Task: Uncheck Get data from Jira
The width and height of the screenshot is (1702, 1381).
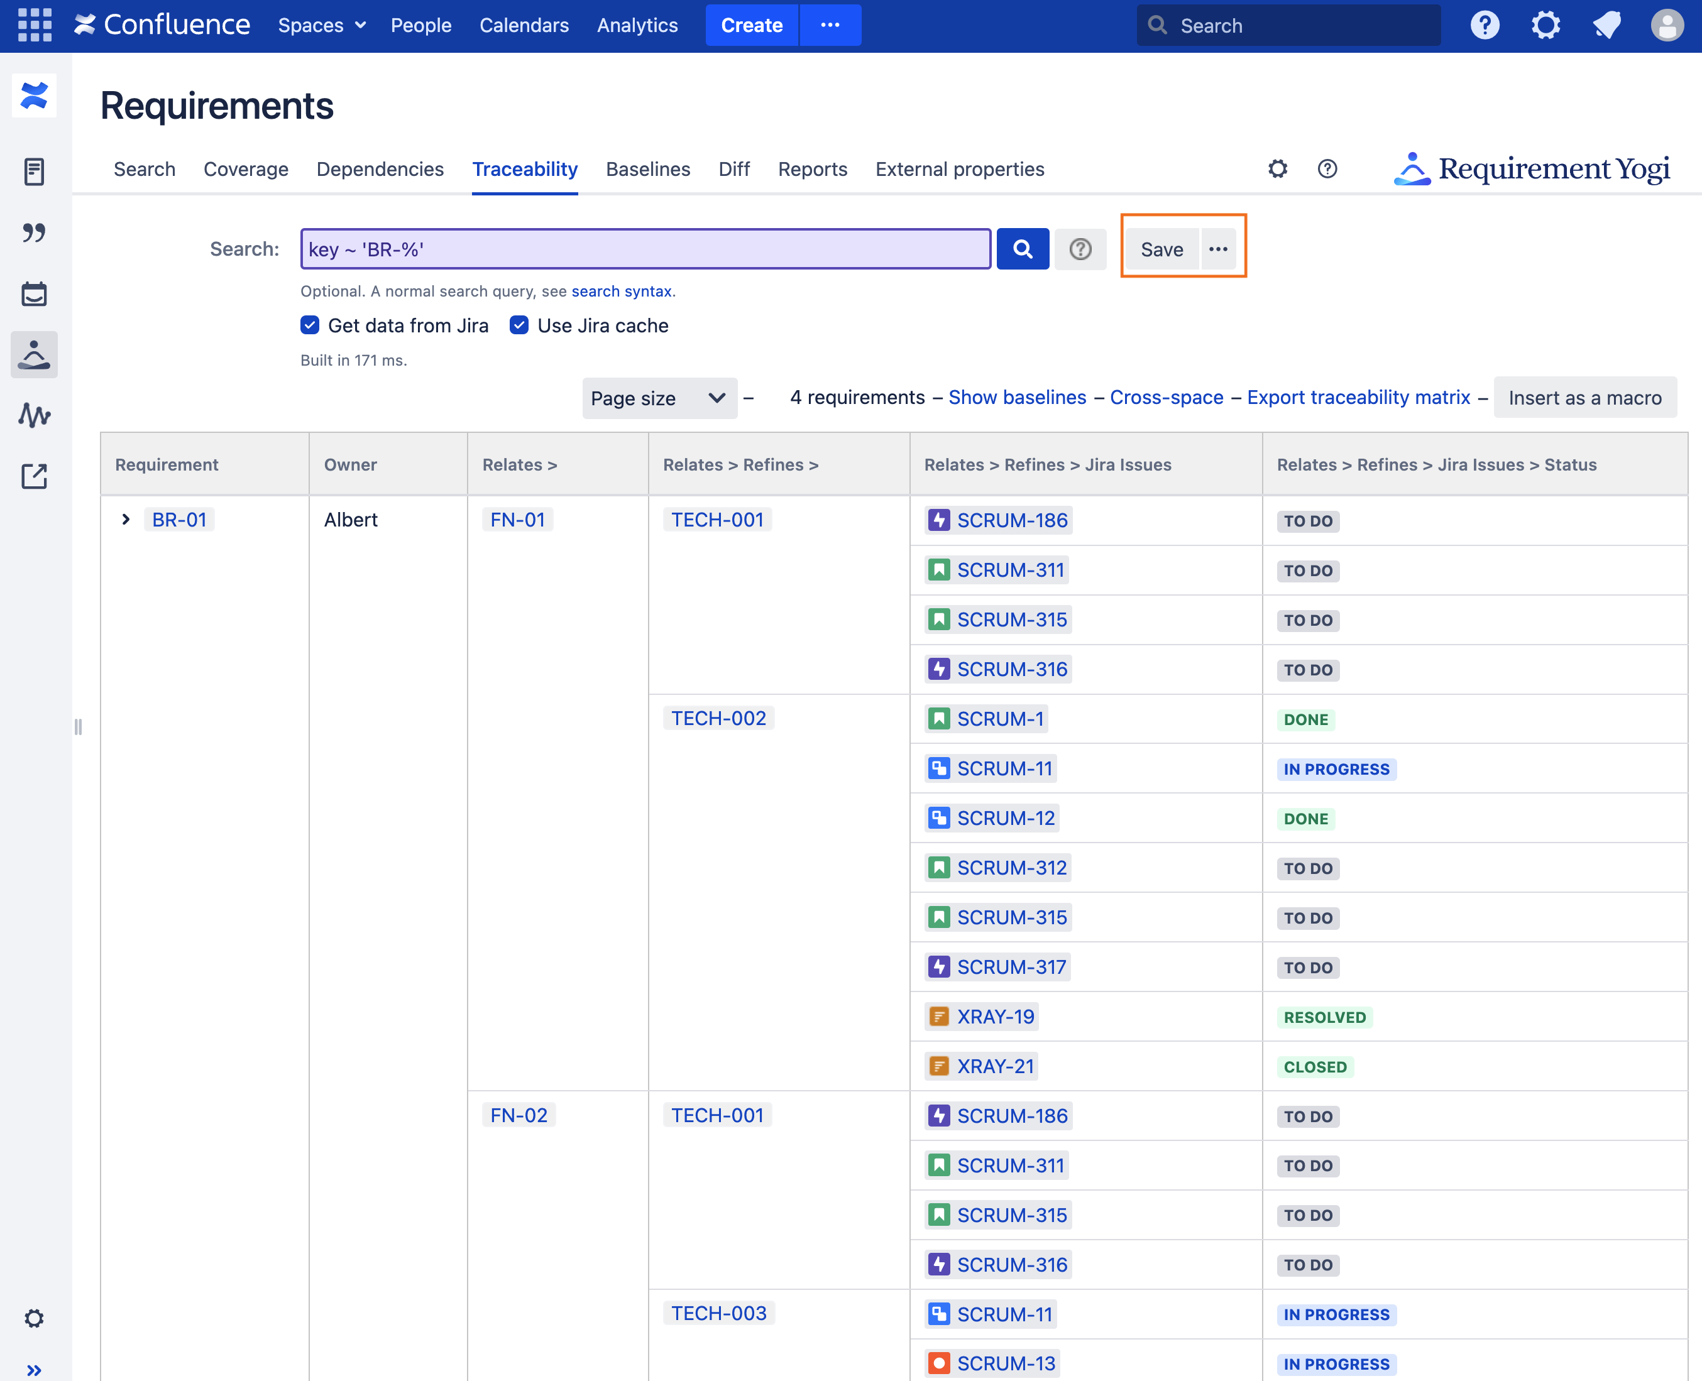Action: pos(310,325)
